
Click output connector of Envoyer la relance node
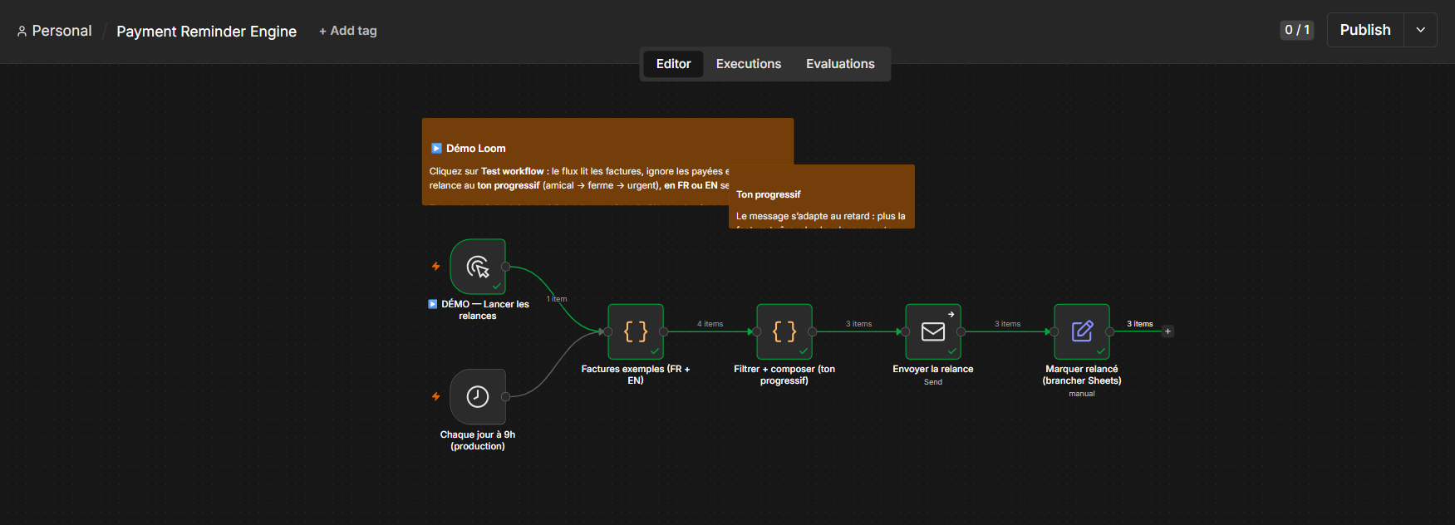(961, 331)
